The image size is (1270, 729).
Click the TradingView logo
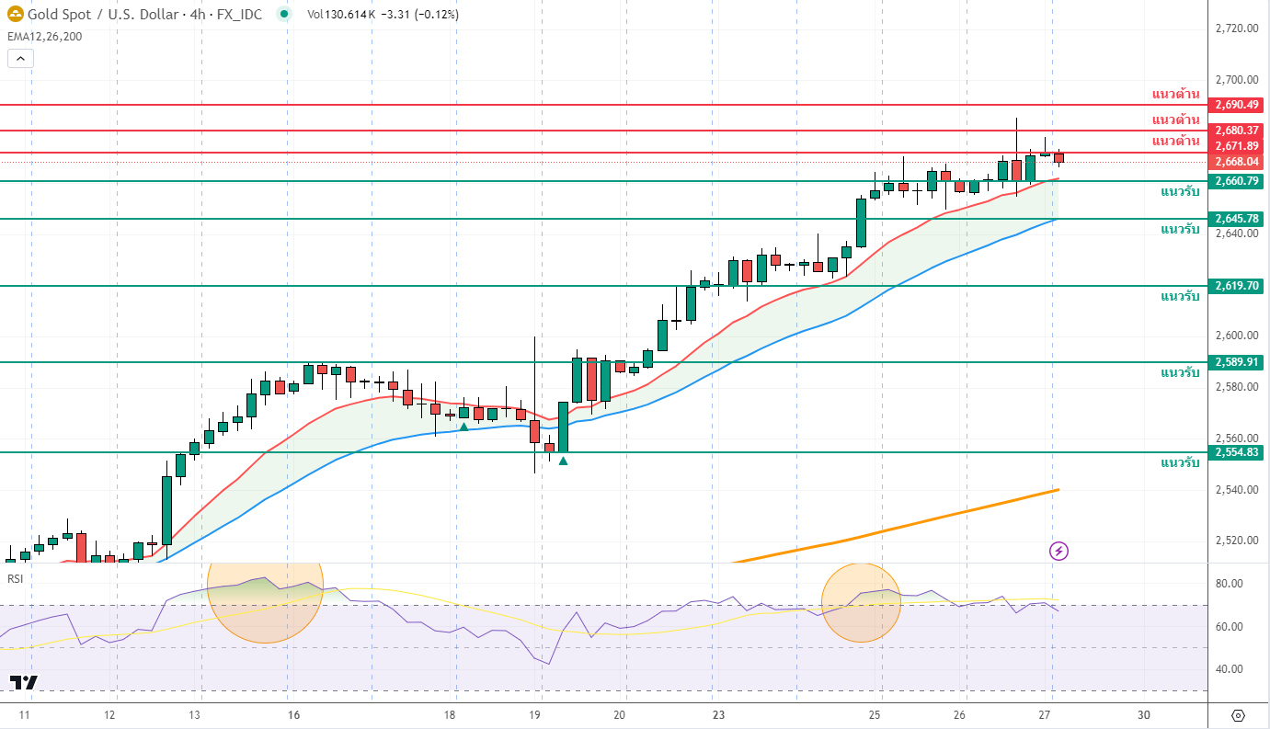point(24,682)
